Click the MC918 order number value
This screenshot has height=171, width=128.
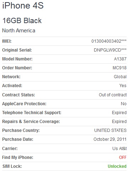pyautogui.click(x=119, y=68)
